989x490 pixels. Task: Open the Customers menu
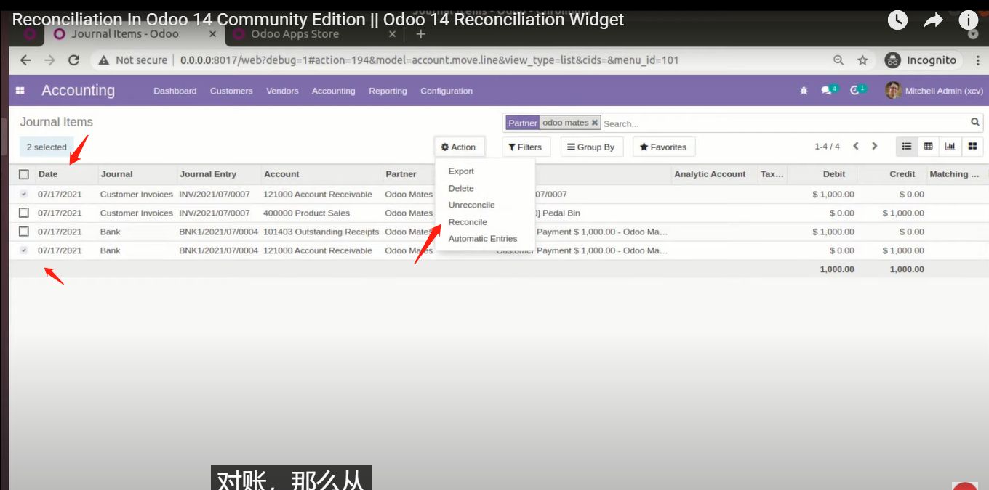click(231, 91)
